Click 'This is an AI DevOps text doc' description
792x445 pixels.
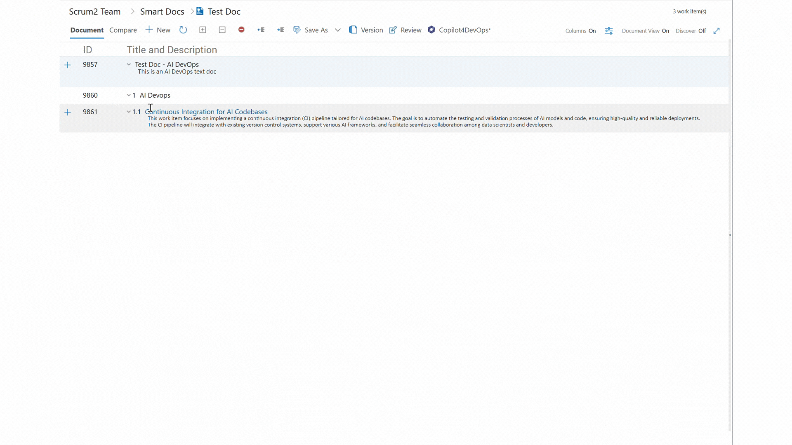pos(177,72)
